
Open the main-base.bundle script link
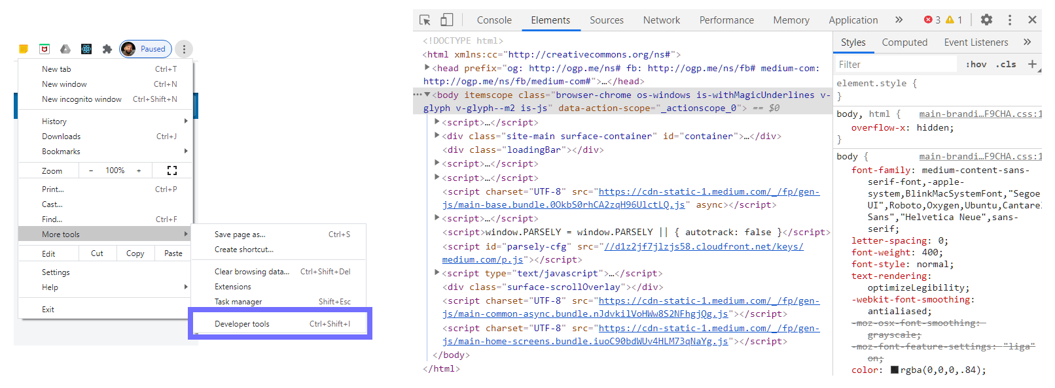click(630, 198)
